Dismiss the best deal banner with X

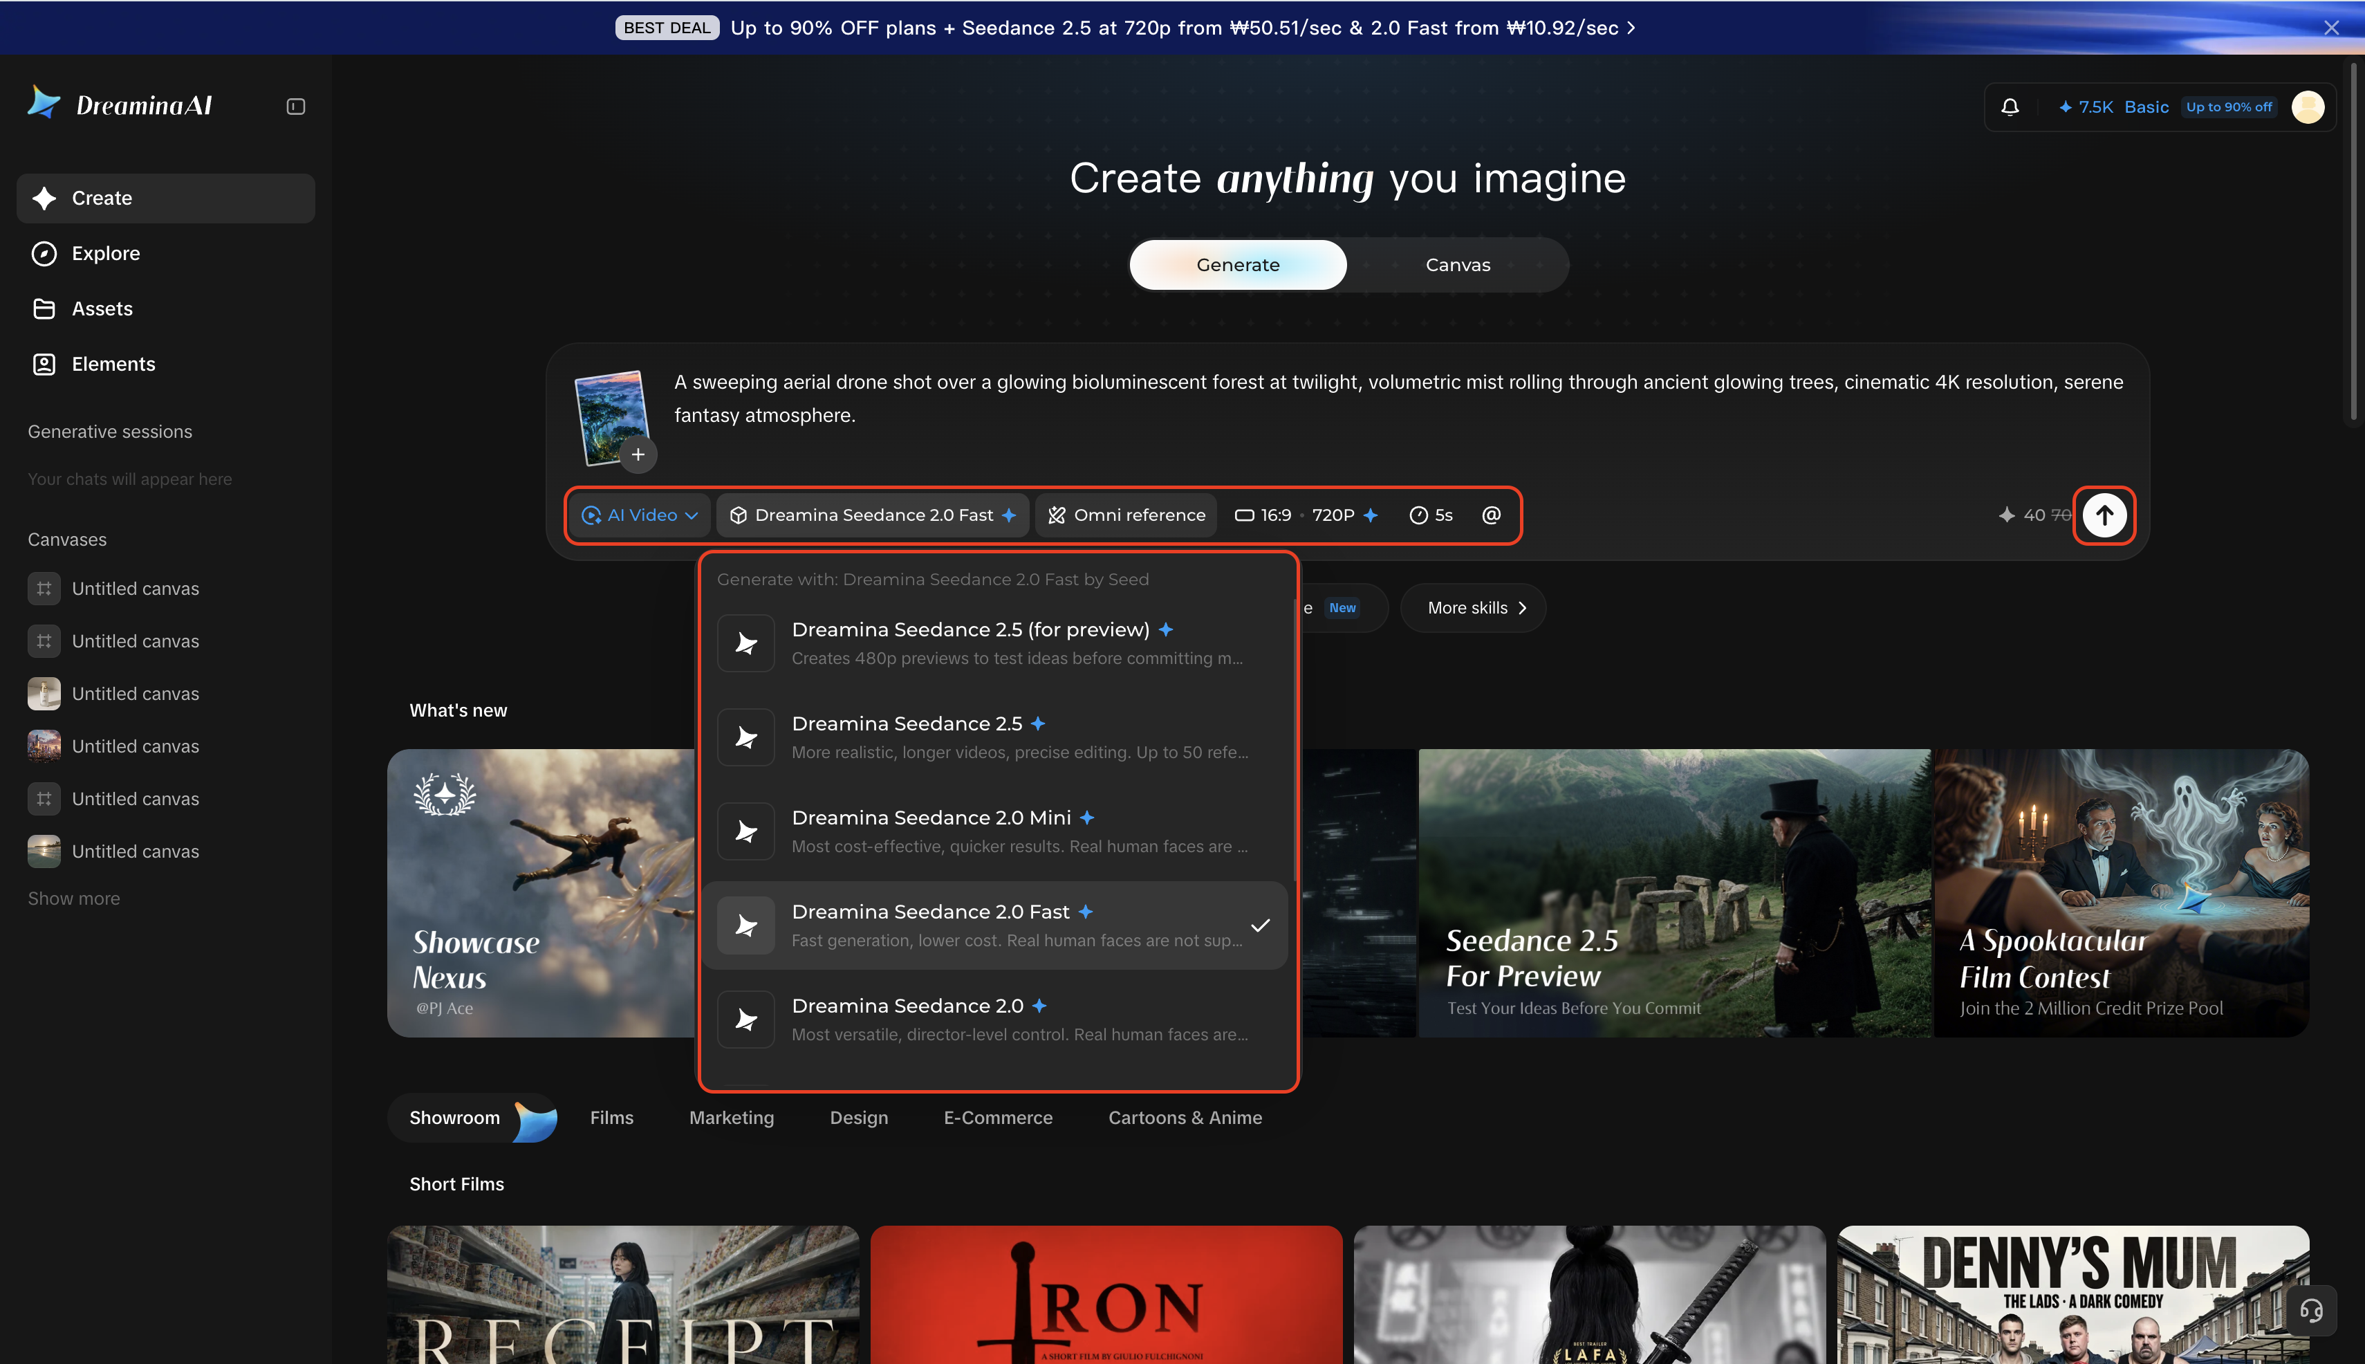point(2331,27)
